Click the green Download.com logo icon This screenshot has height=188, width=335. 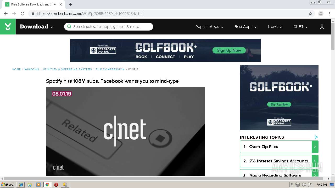tap(8, 27)
